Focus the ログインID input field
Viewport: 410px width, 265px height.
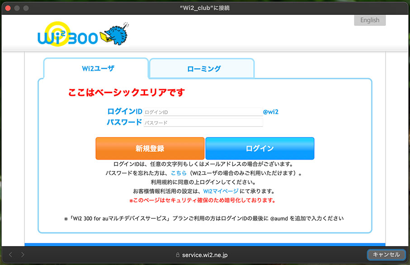tap(203, 112)
